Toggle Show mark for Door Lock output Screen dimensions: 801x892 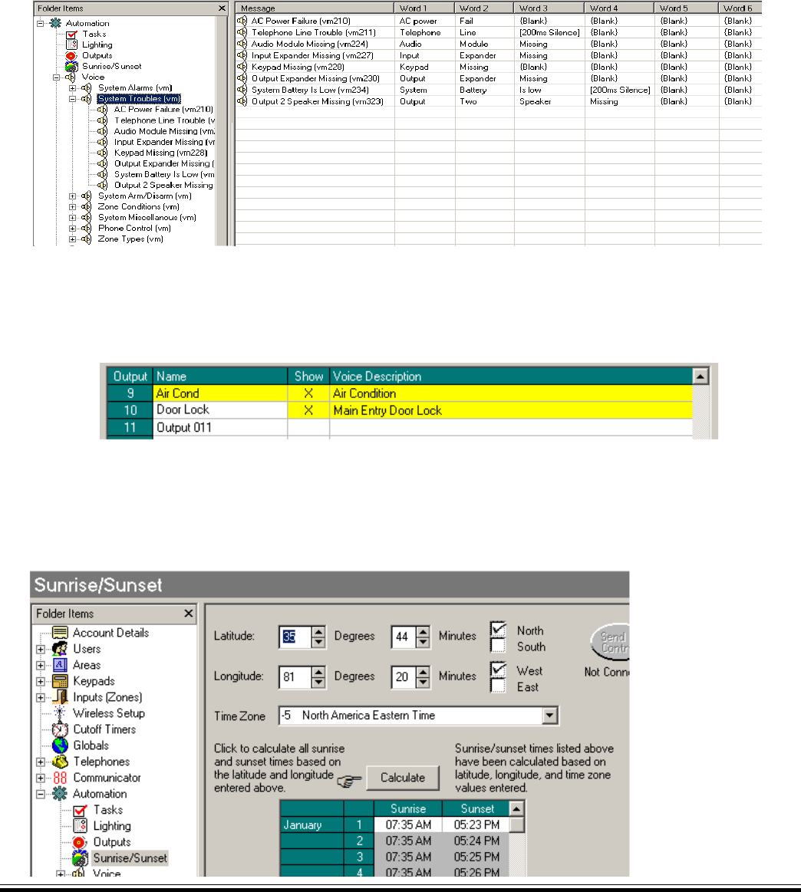tap(308, 410)
